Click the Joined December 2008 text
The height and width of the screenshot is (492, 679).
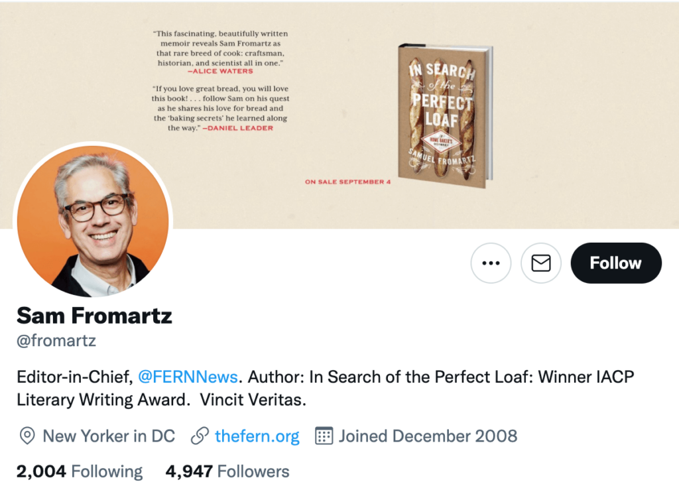pyautogui.click(x=428, y=436)
